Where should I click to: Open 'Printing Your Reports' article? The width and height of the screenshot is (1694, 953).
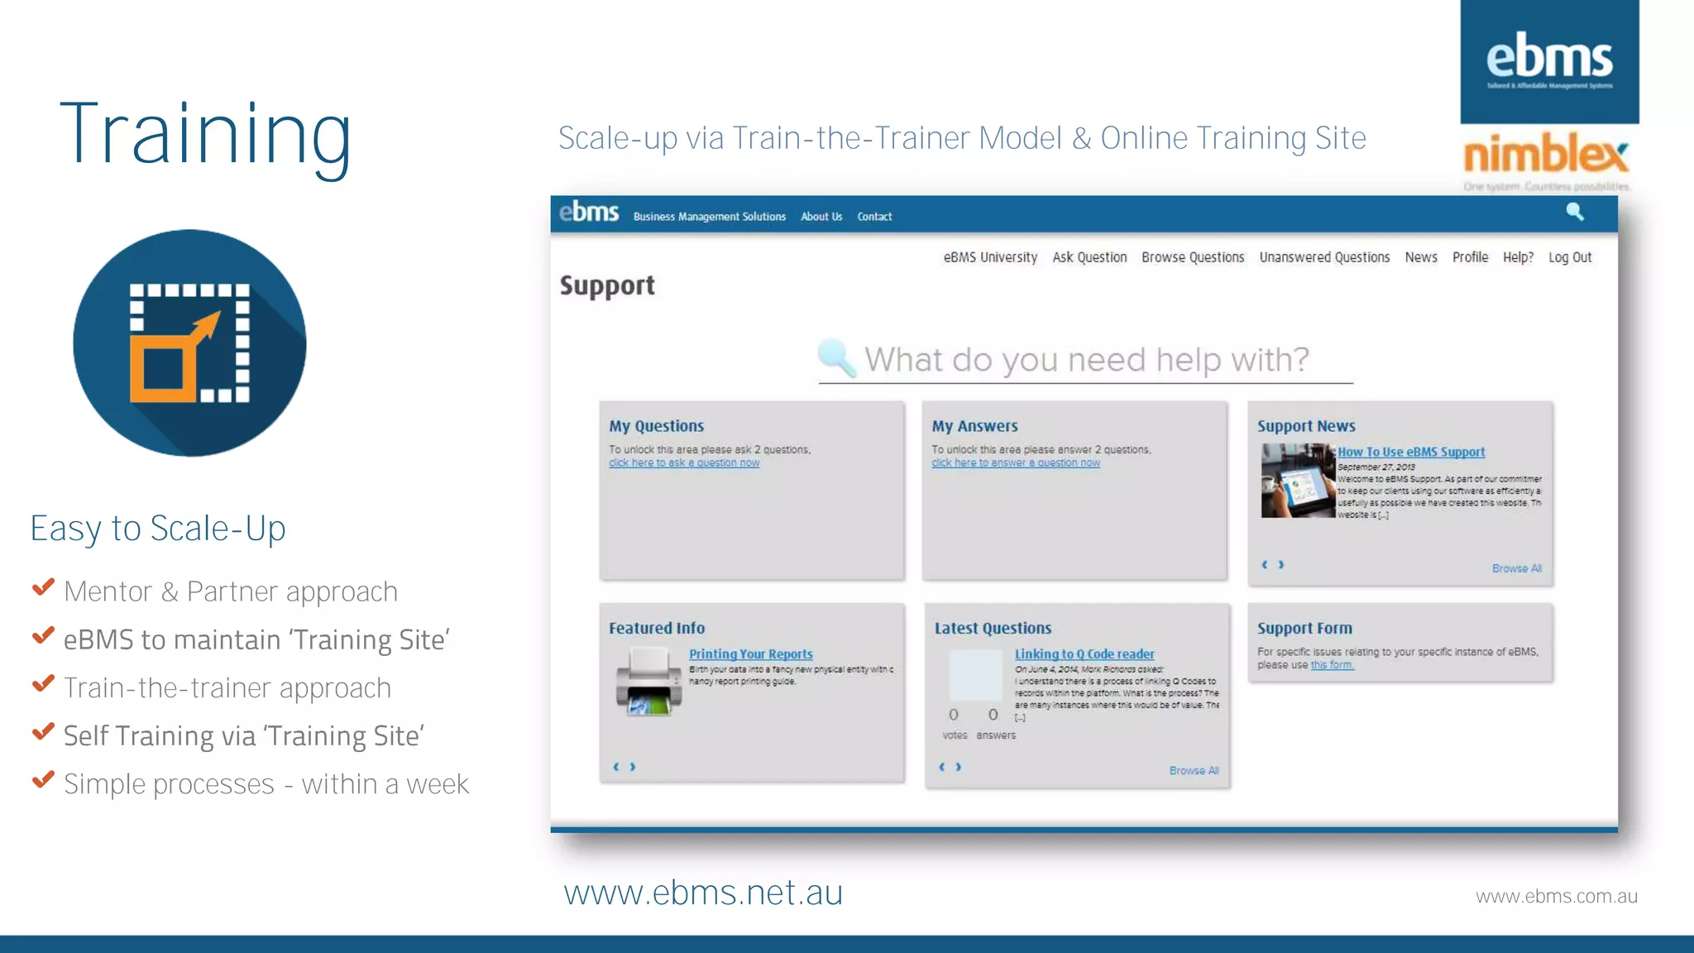tap(751, 654)
